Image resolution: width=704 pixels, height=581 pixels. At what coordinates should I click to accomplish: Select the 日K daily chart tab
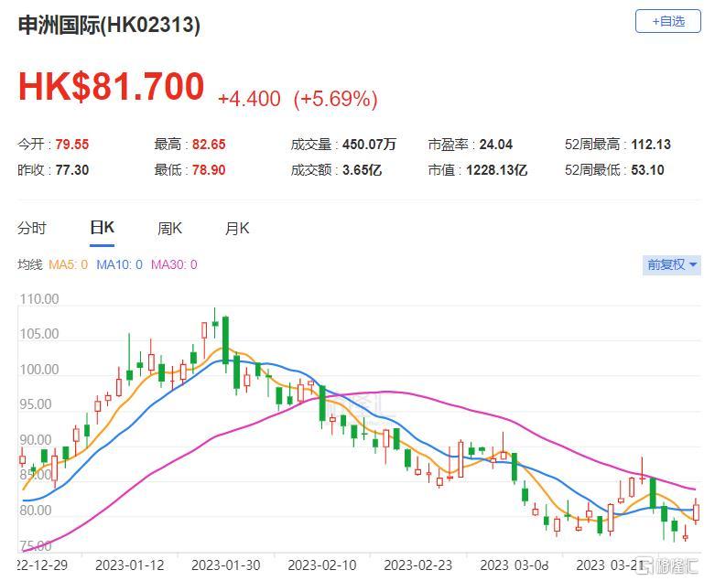[102, 228]
